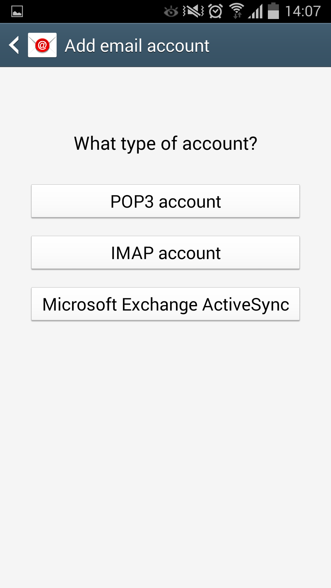Tap the red @ email envelope icon

(42, 45)
